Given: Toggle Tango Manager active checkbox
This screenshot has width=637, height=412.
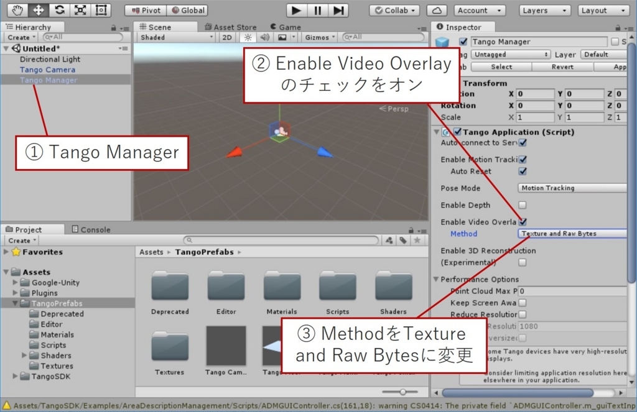Looking at the screenshot, I should point(463,42).
